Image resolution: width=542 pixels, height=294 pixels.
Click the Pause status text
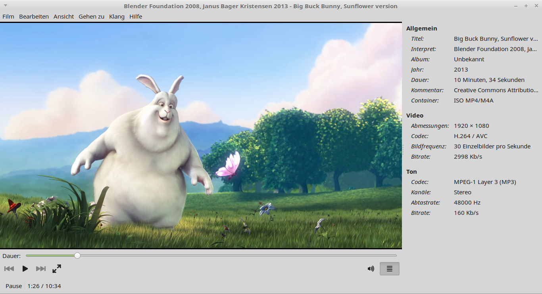point(13,286)
